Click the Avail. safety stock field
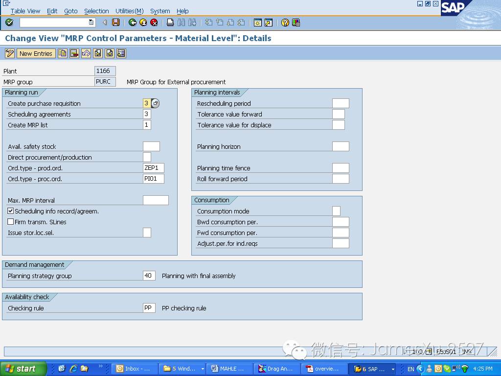The height and width of the screenshot is (376, 501). [152, 146]
